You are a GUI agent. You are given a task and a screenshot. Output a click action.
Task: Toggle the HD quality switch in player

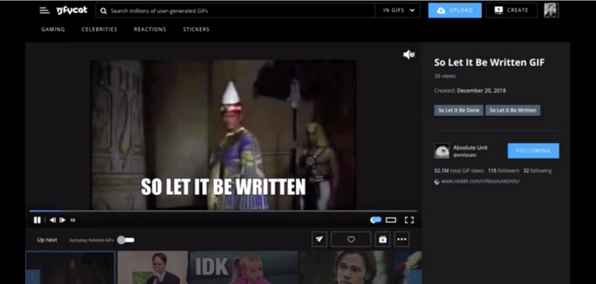[376, 220]
